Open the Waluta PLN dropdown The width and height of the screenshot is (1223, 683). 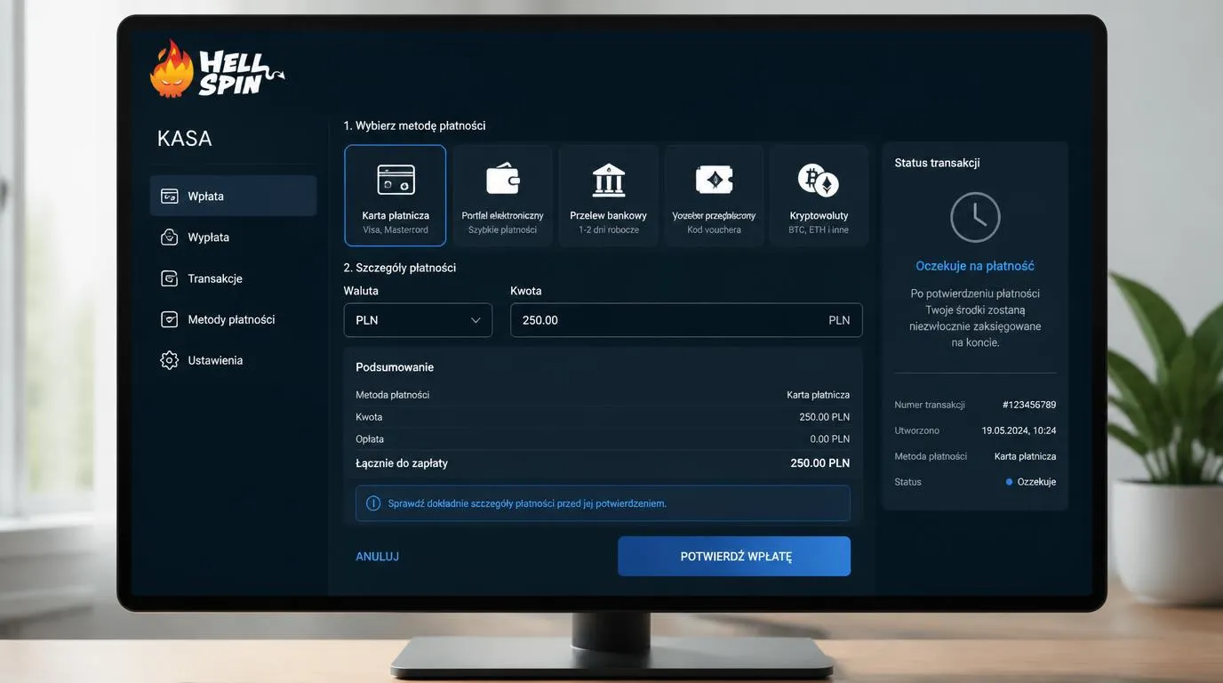[418, 320]
